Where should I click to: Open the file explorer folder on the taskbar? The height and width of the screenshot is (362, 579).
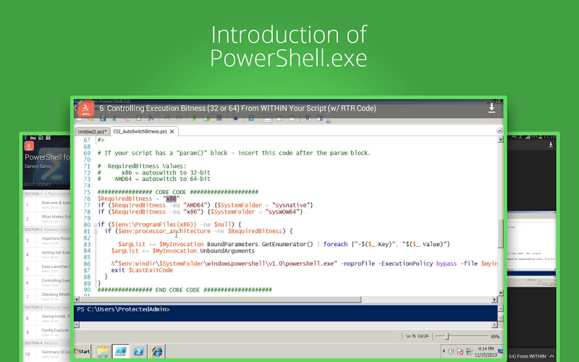click(103, 351)
